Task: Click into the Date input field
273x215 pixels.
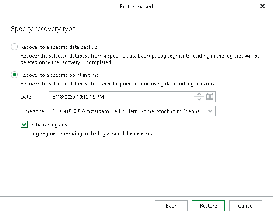Action: click(118, 96)
